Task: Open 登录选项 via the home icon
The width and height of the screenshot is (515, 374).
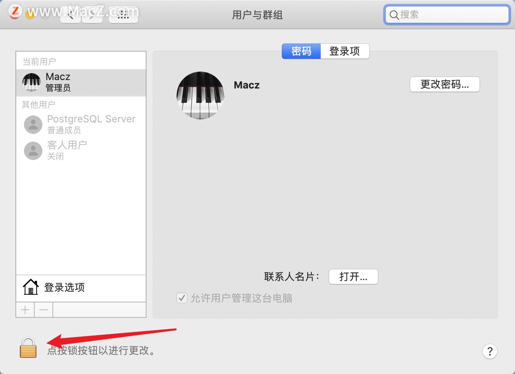Action: [31, 287]
